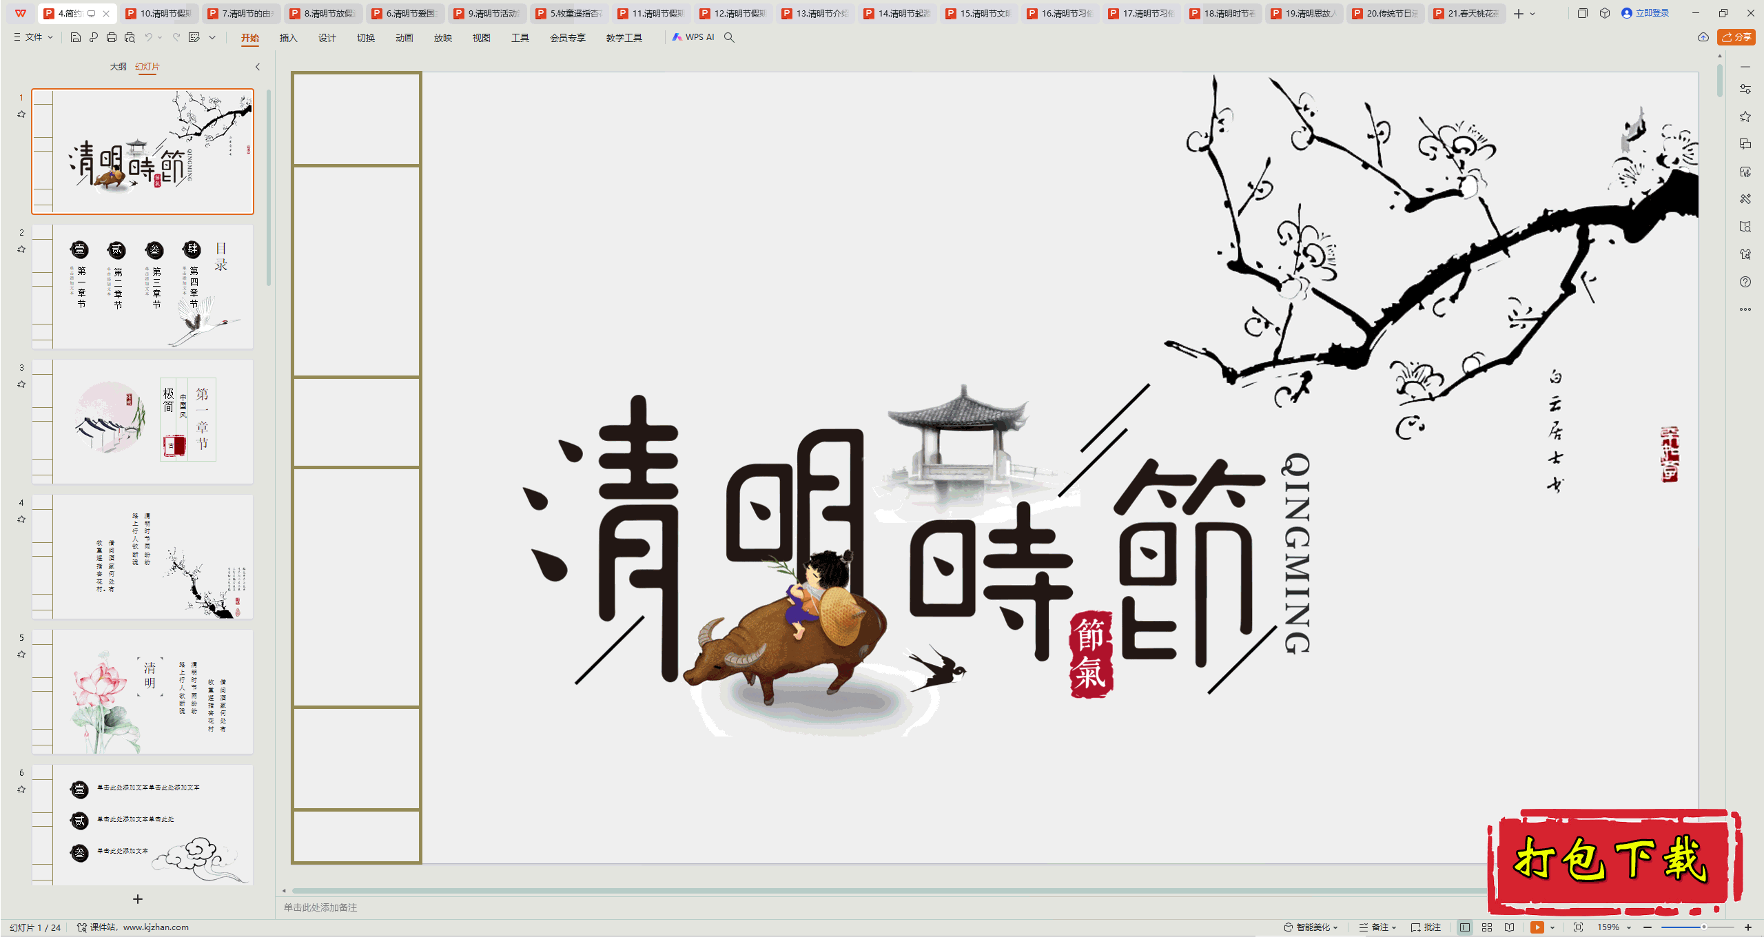Click 立即登录 login link

click(1645, 13)
